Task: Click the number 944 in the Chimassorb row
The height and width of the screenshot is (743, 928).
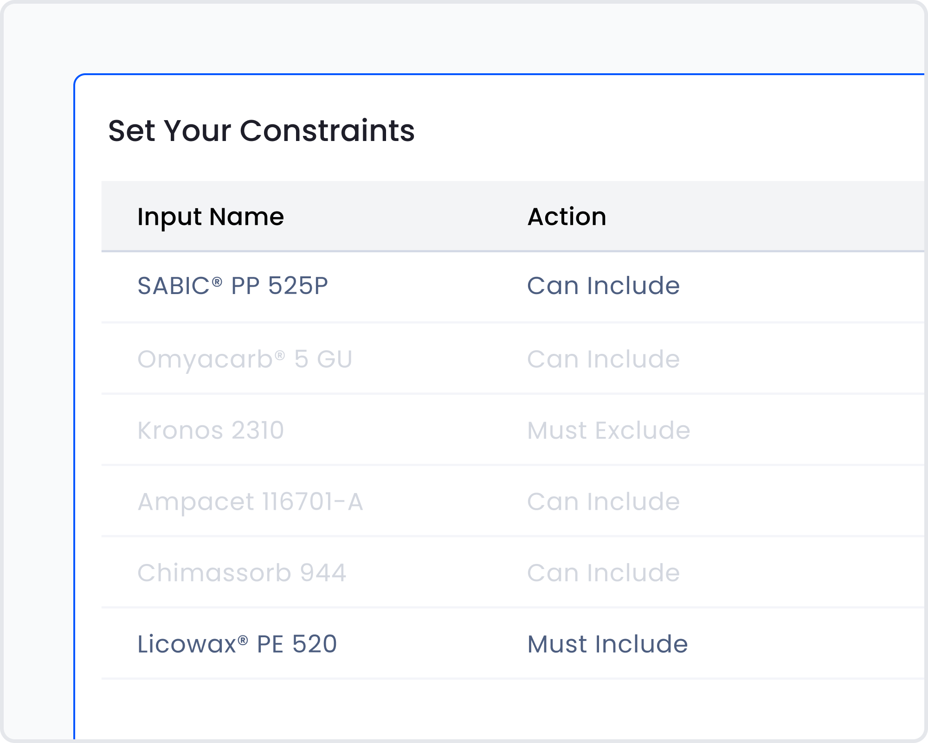Action: click(322, 573)
